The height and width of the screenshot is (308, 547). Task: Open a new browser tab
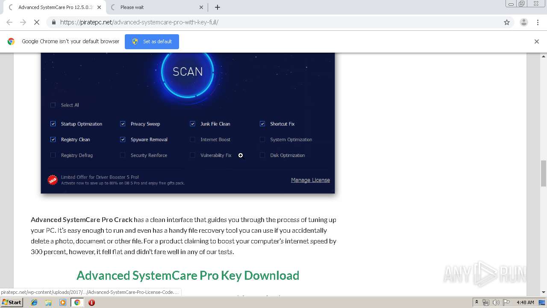pyautogui.click(x=218, y=7)
